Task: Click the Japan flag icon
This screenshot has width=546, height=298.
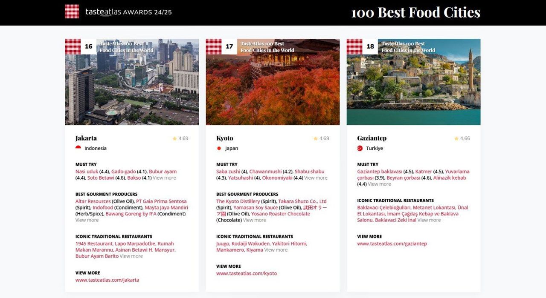Action: [219, 148]
